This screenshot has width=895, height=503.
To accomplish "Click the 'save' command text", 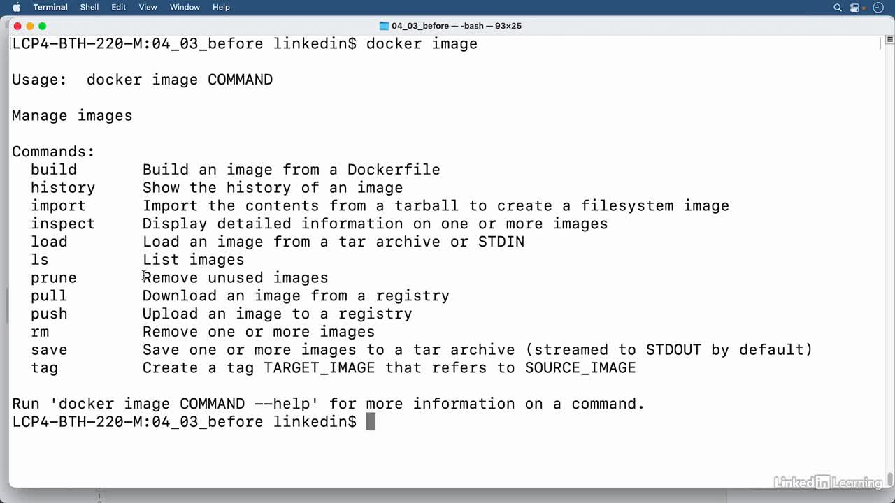I will click(49, 350).
